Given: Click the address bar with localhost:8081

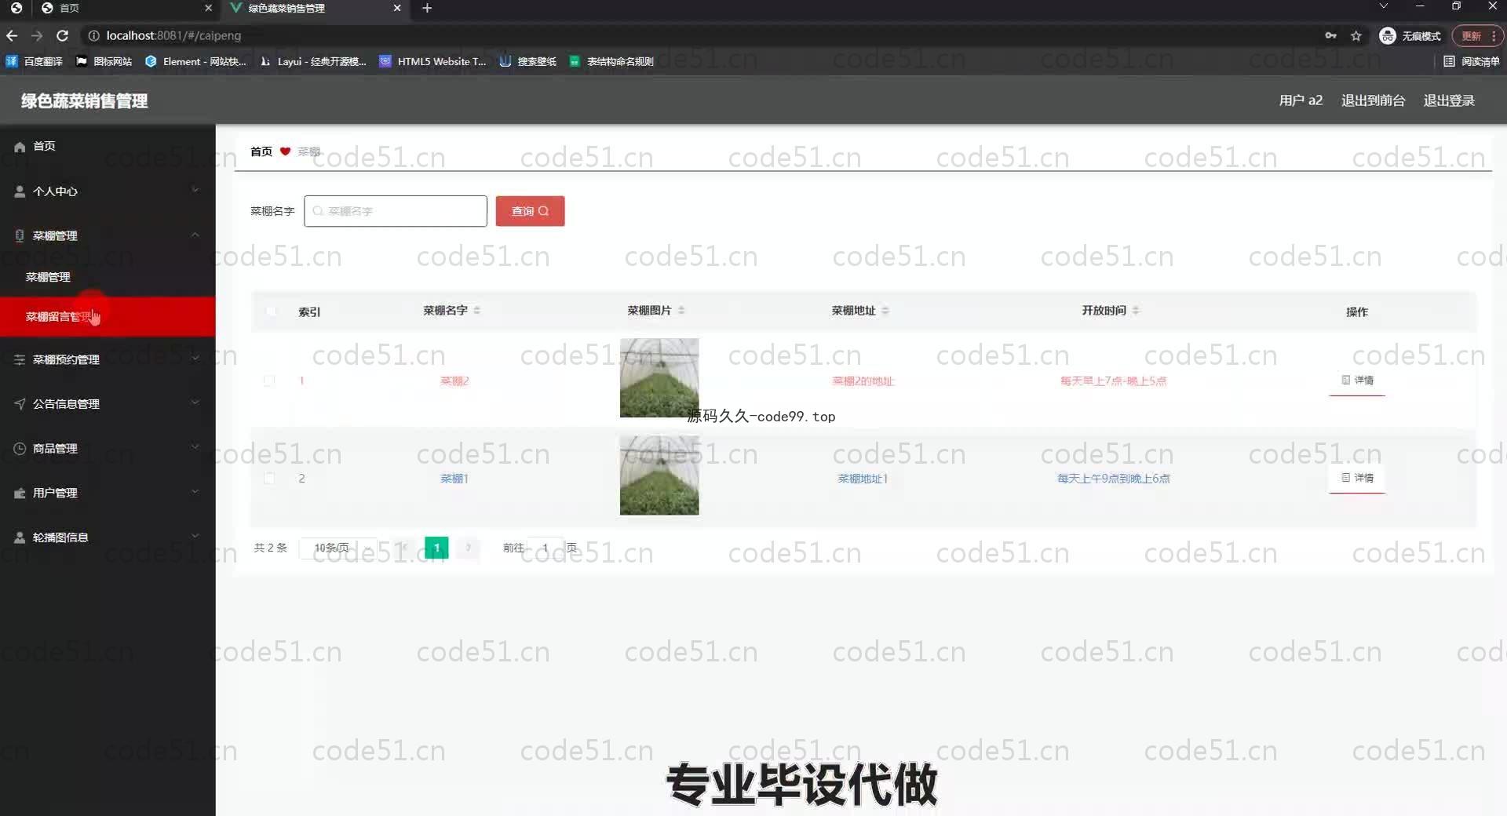Looking at the screenshot, I should 699,35.
